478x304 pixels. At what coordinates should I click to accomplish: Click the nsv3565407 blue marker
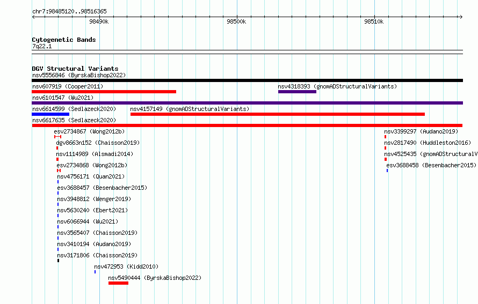coord(58,238)
